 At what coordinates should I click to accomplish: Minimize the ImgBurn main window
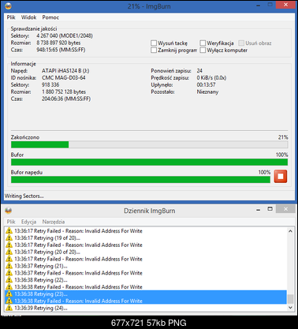pyautogui.click(x=259, y=6)
